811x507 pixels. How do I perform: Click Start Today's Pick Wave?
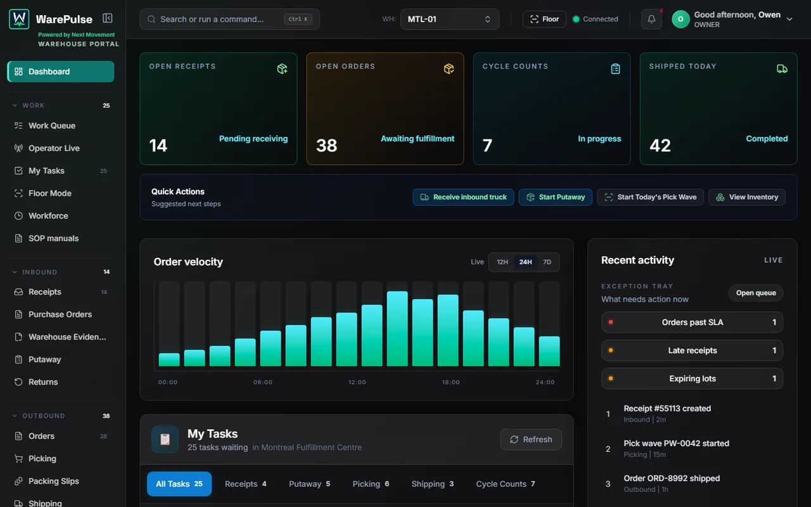click(650, 197)
